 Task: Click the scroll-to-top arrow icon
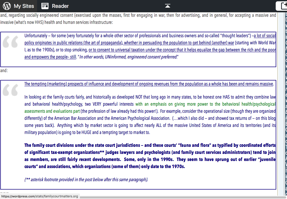tap(167, 6)
